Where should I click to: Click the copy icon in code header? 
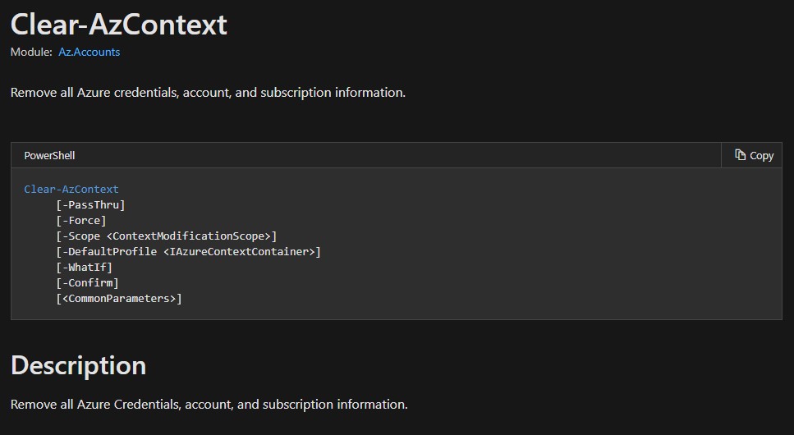740,155
